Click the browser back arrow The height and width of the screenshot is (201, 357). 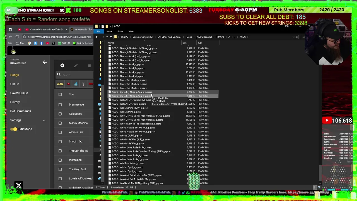click(10, 37)
